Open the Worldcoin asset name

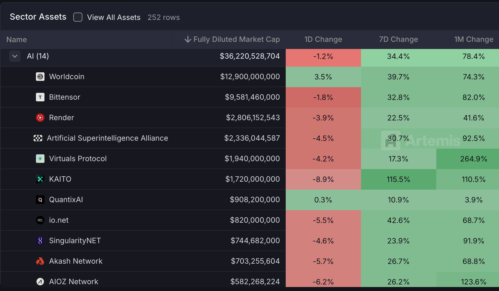pyautogui.click(x=67, y=77)
